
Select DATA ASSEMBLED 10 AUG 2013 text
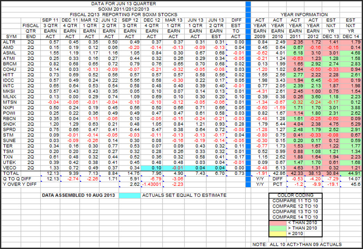[79, 195]
